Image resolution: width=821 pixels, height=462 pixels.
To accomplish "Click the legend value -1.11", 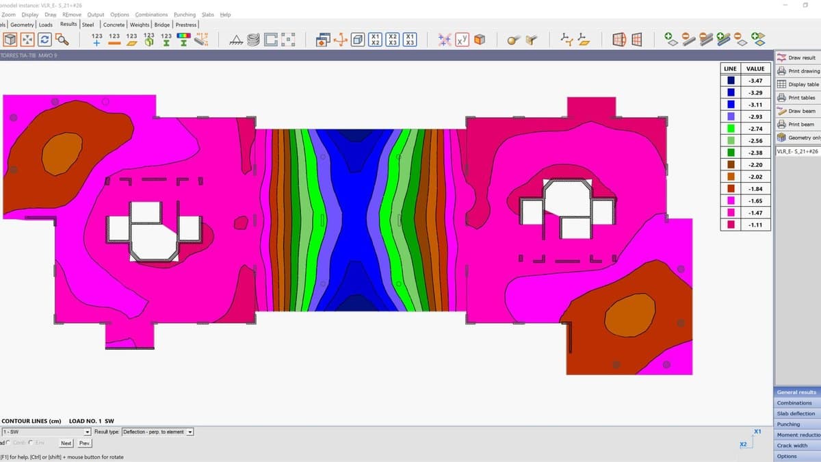I will 756,224.
